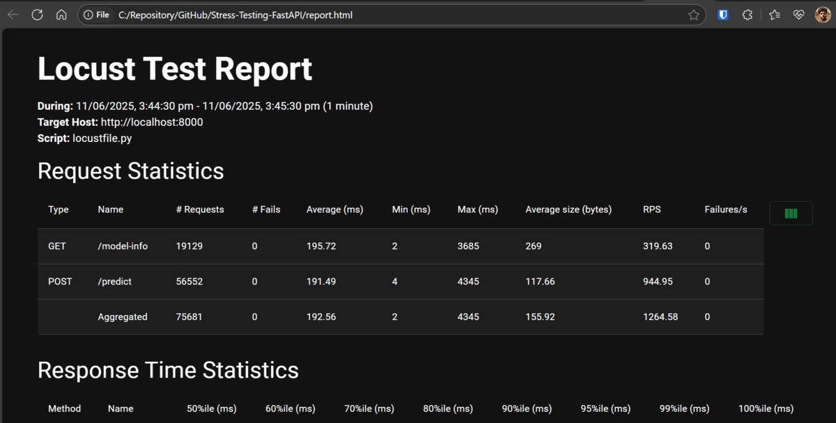Click the 90%ile (ms) column header
Image resolution: width=836 pixels, height=423 pixels.
tap(527, 408)
